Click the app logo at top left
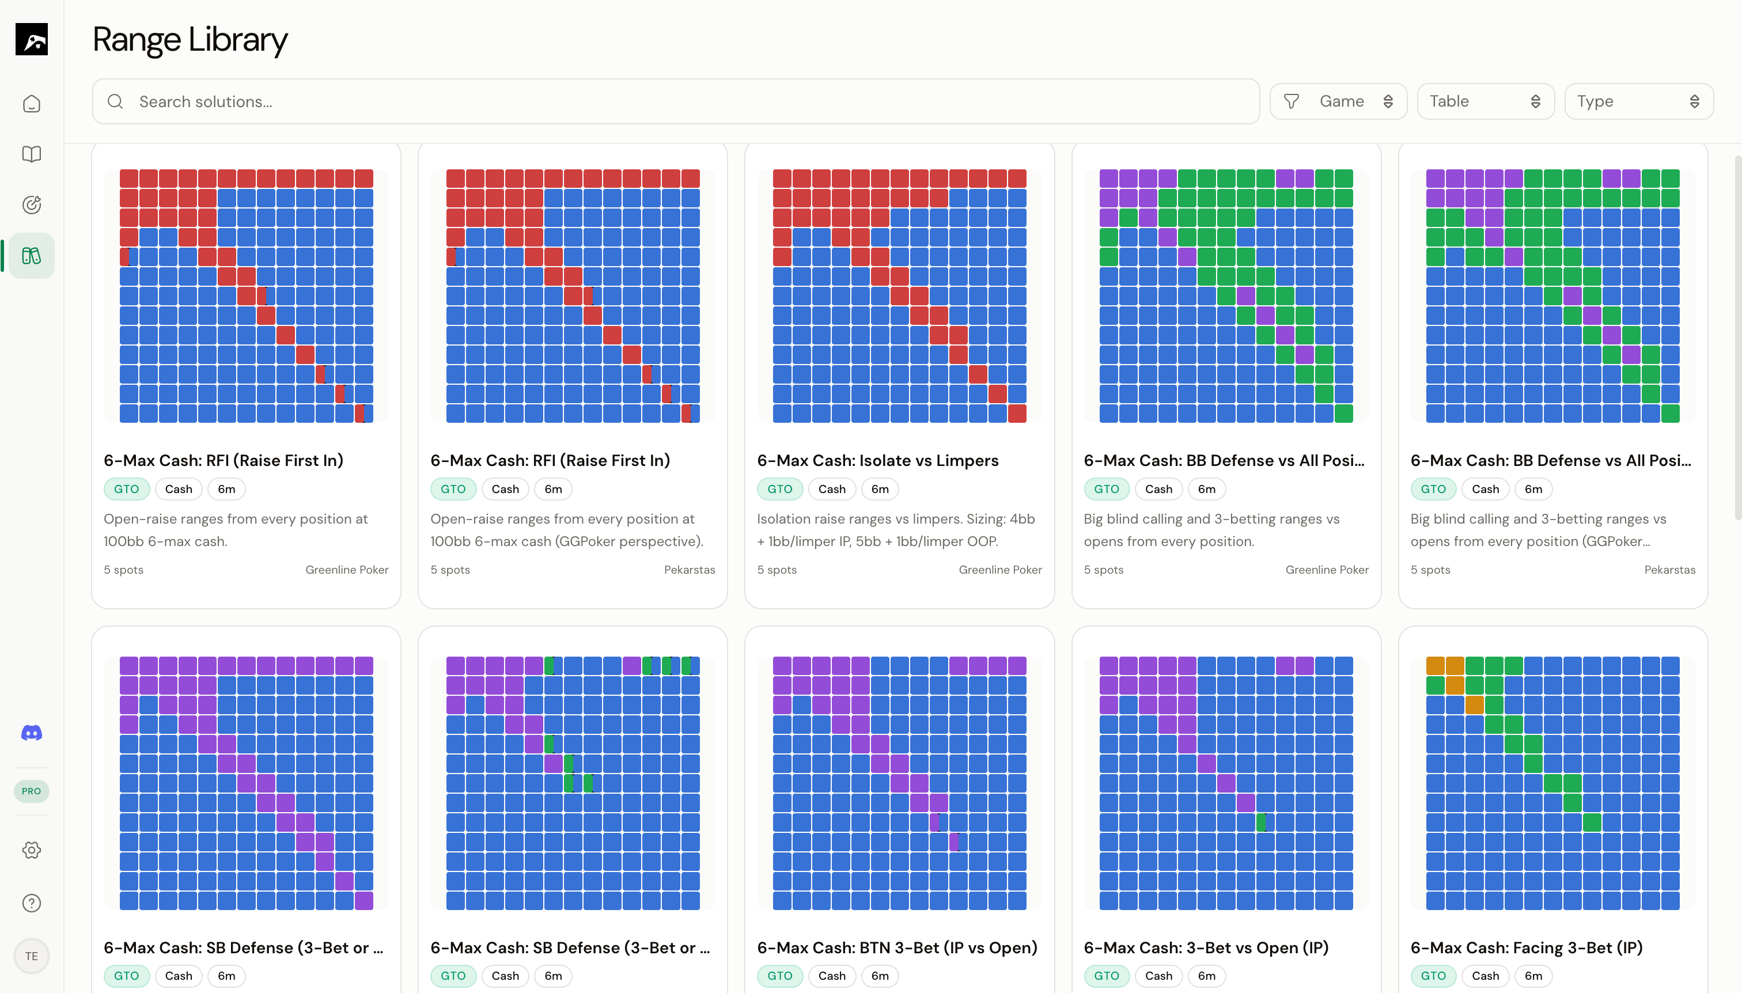This screenshot has width=1742, height=993. [x=31, y=40]
